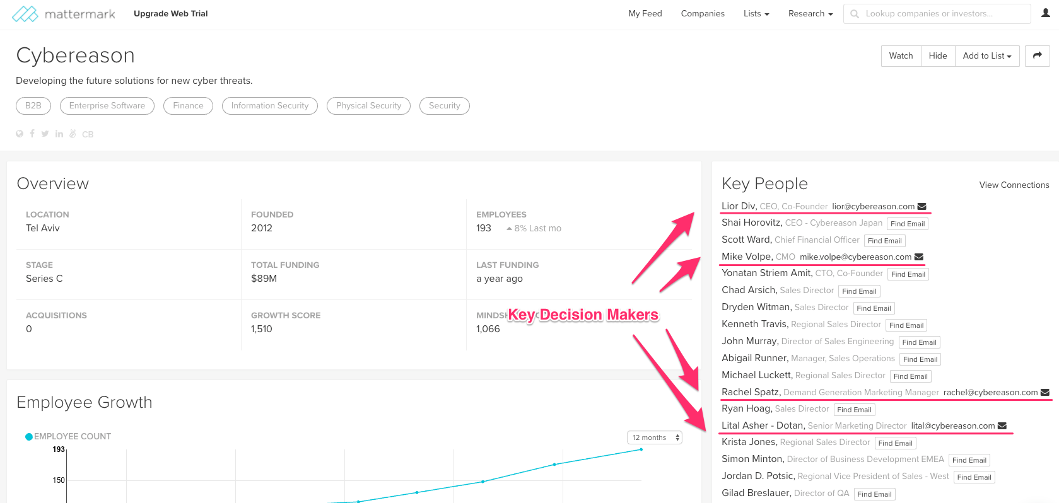Find email for Simon Minton
Screen dimensions: 1059x503
(969, 460)
